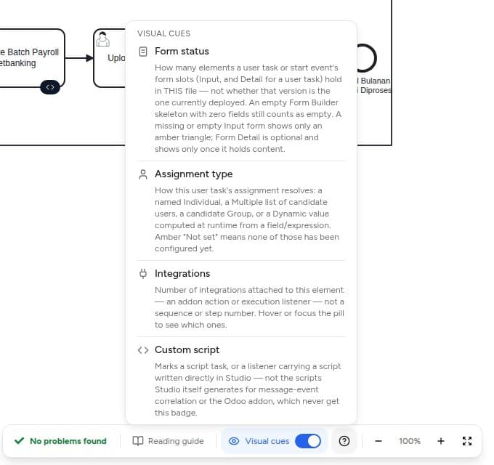Image resolution: width=494 pixels, height=465 pixels.
Task: Click the Form status heading
Action: click(182, 52)
